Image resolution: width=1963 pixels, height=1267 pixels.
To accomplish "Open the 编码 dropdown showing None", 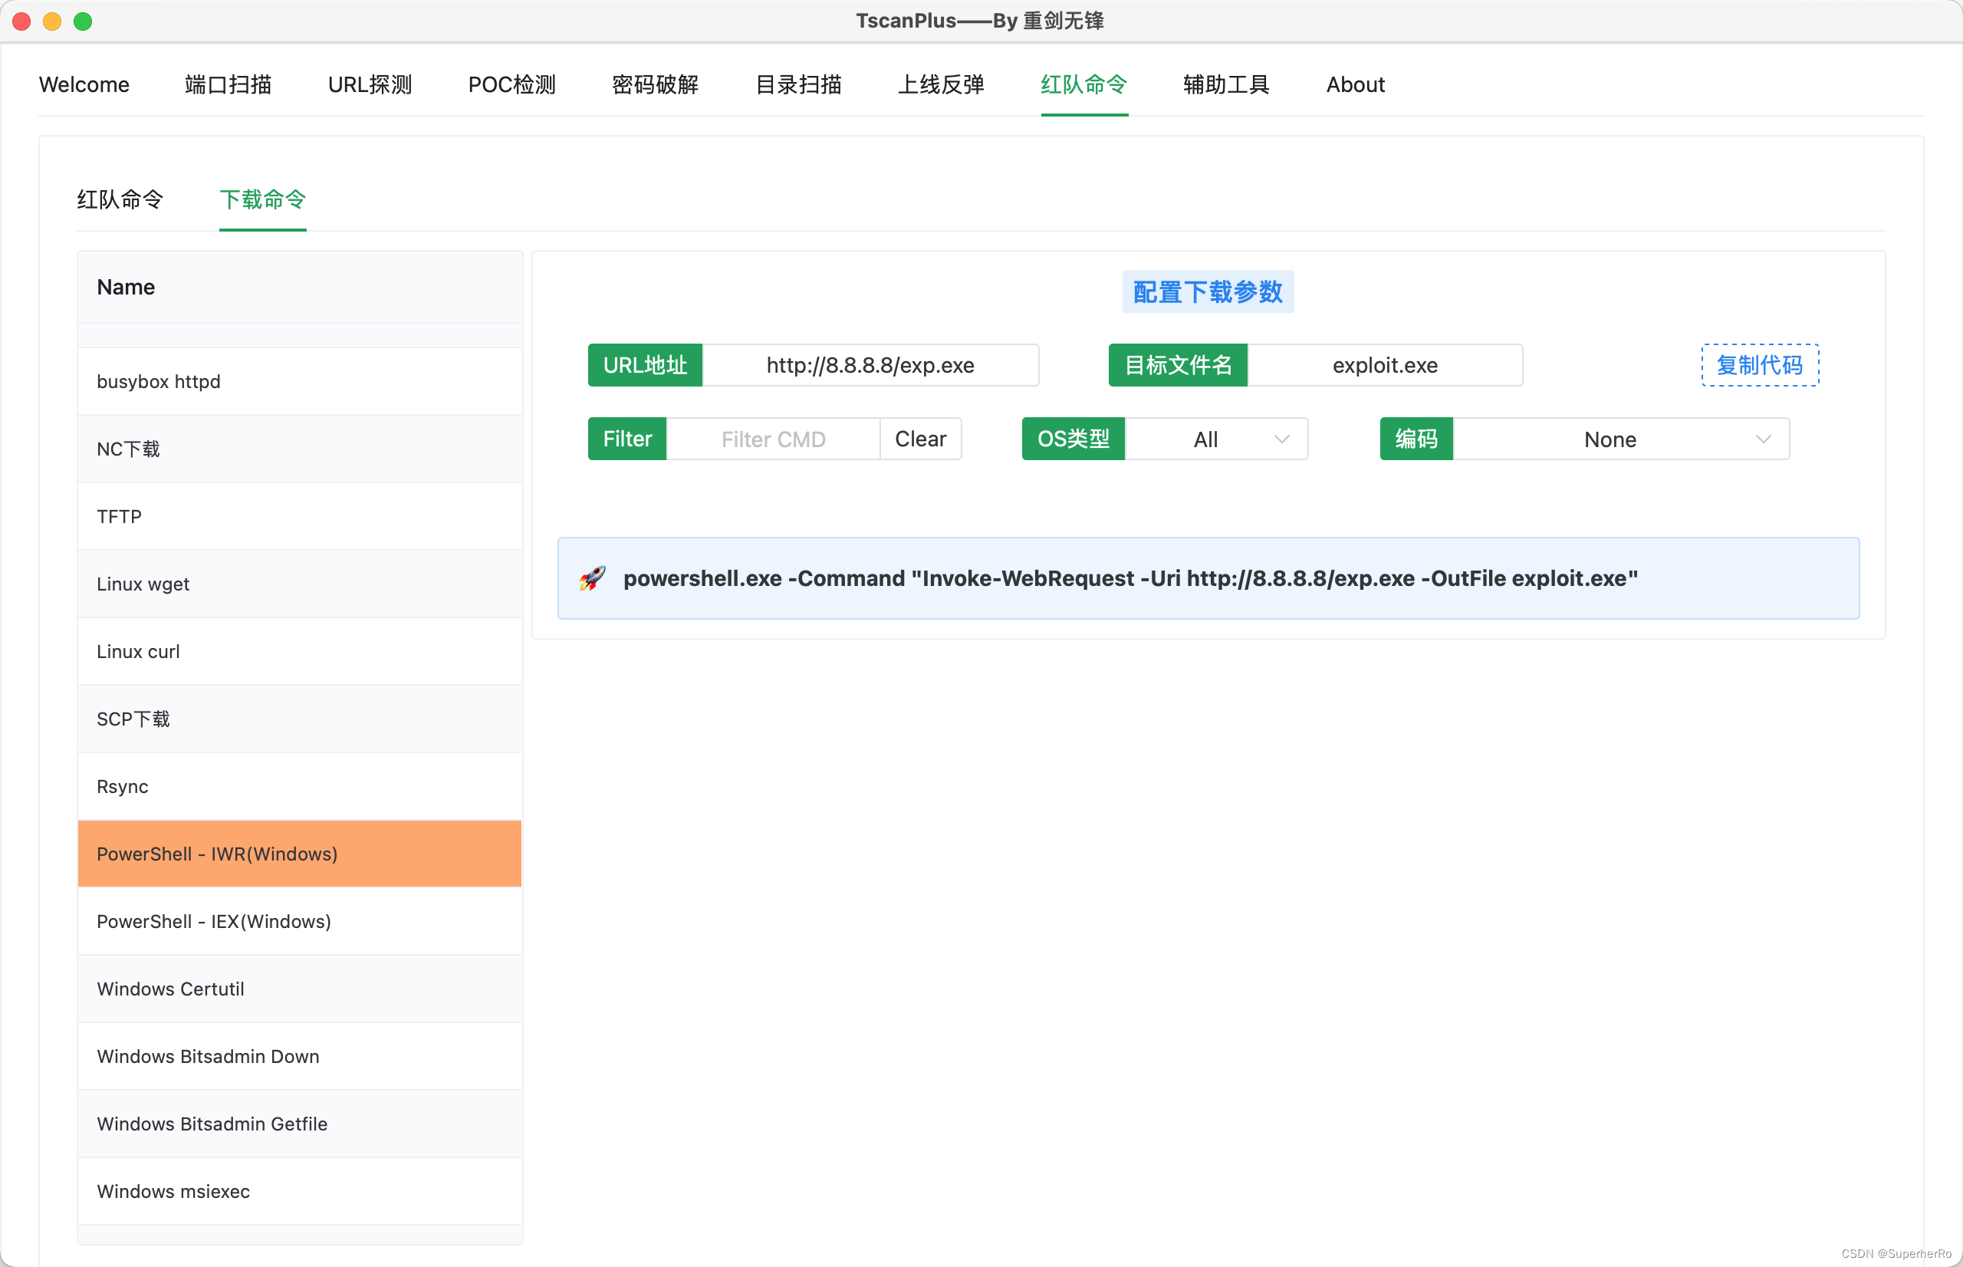I will [1610, 439].
